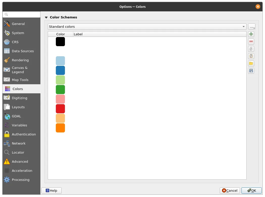Select the Advanced warning triangle icon
The image size is (265, 197).
click(x=7, y=161)
